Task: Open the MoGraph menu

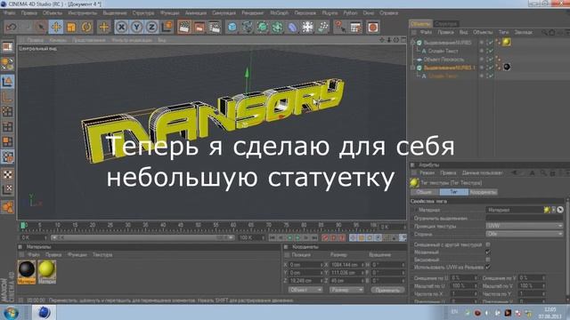Action: 279,12
